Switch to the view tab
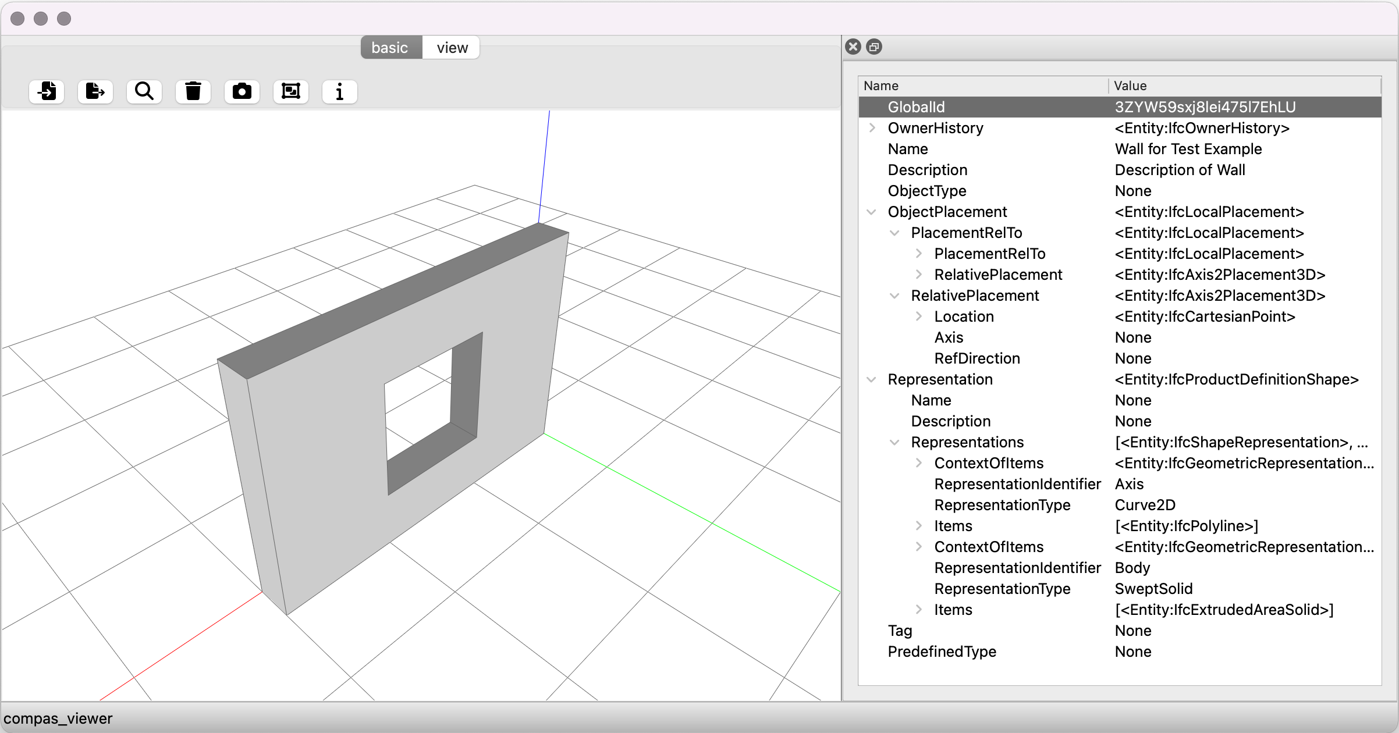This screenshot has width=1399, height=733. (x=452, y=48)
